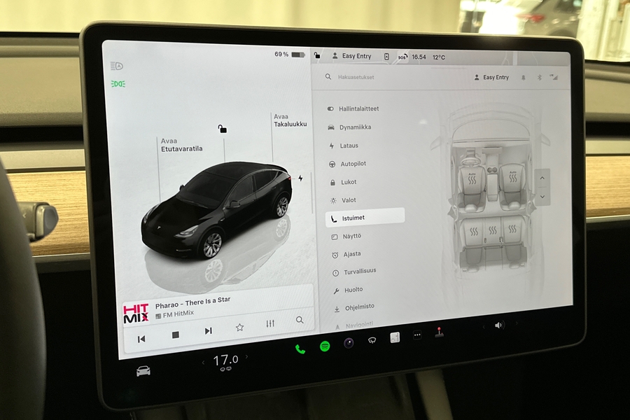Open the Easy Entry profile dropdown in status bar

point(353,55)
